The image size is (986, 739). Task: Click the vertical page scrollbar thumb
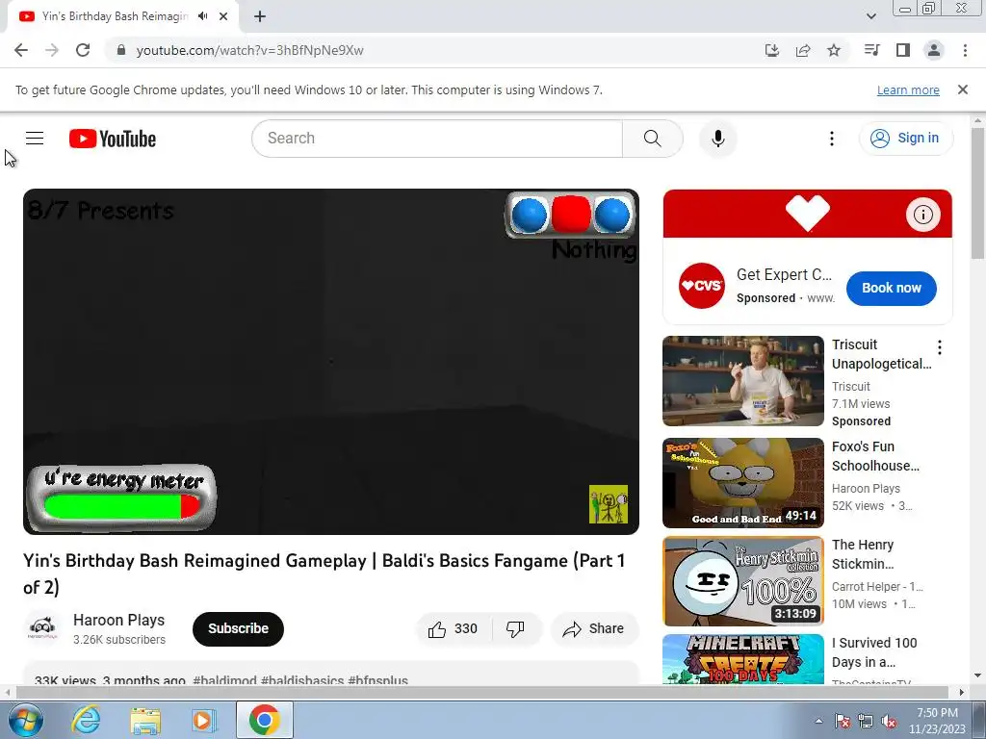[977, 192]
